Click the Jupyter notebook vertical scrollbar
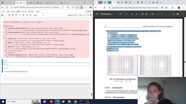186x104 pixels. (92, 94)
